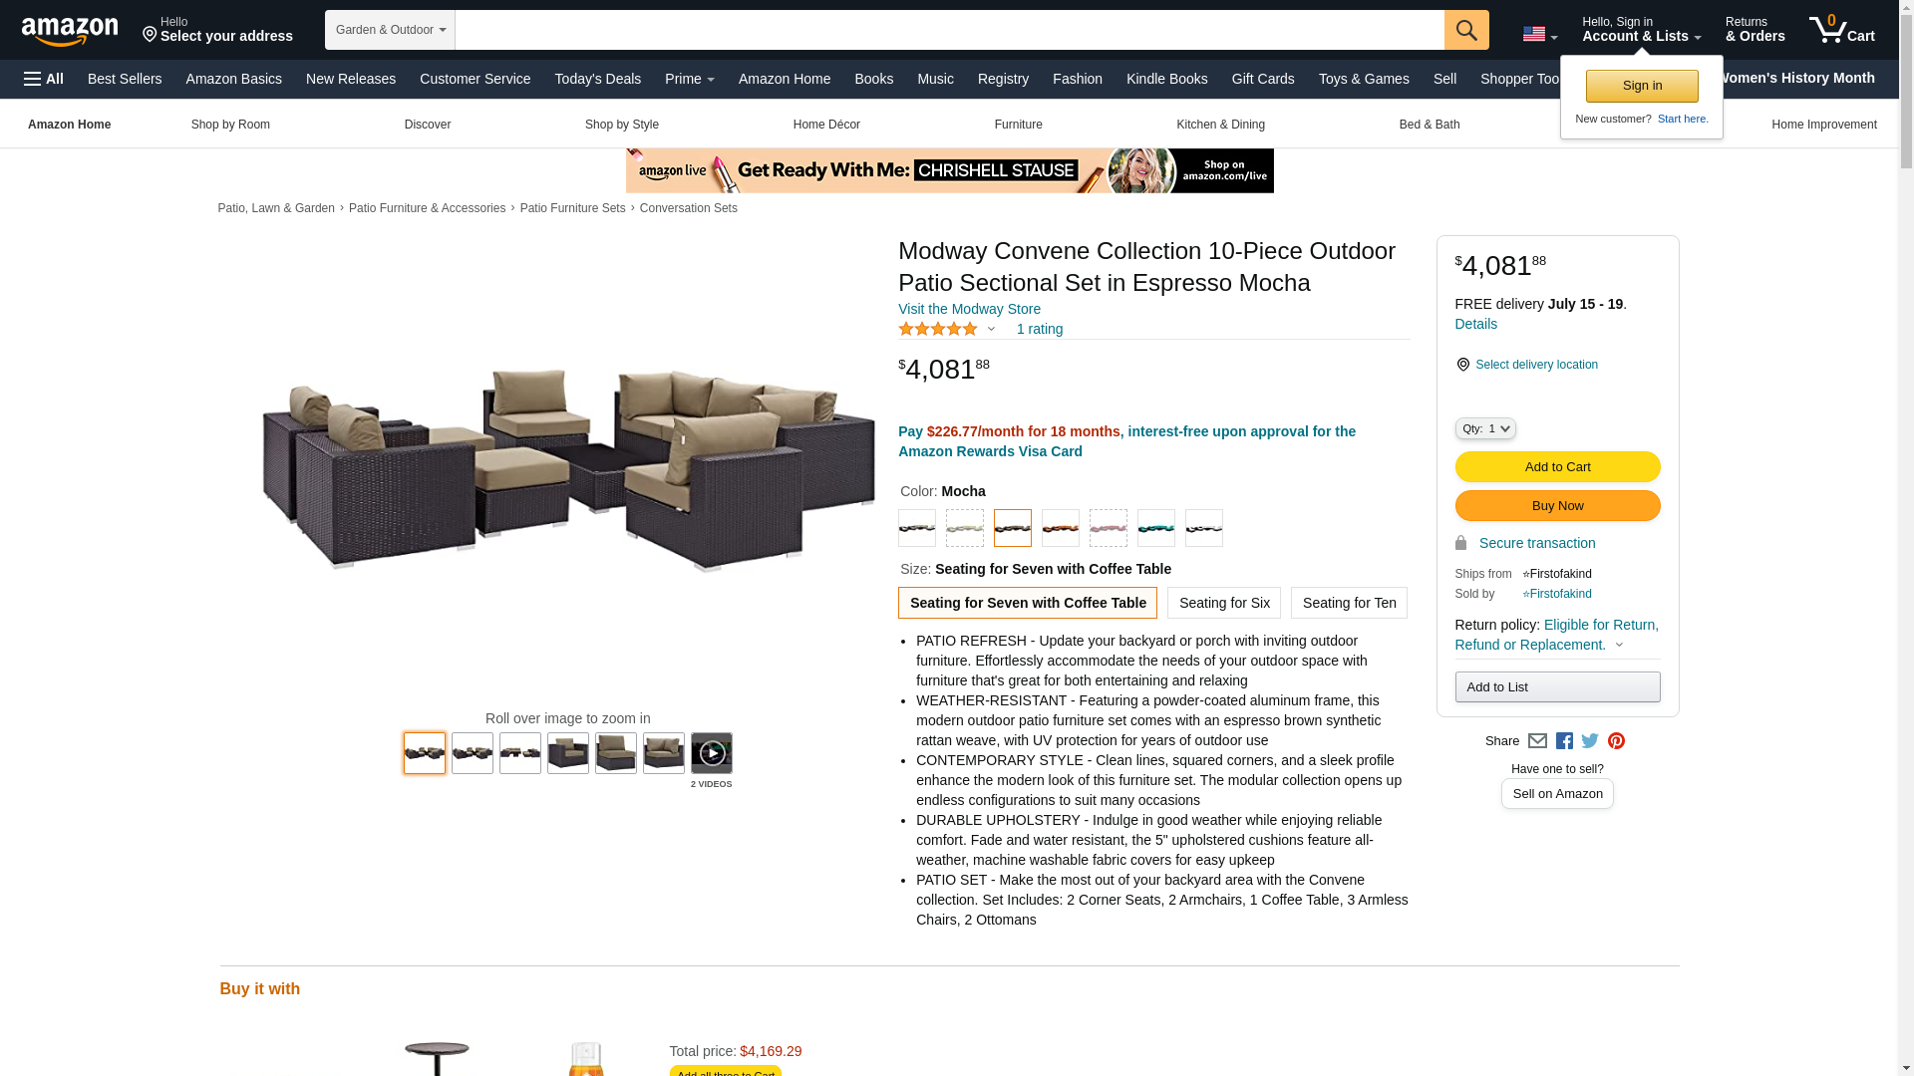The height and width of the screenshot is (1076, 1914).
Task: Open Furniture category tab
Action: (1019, 125)
